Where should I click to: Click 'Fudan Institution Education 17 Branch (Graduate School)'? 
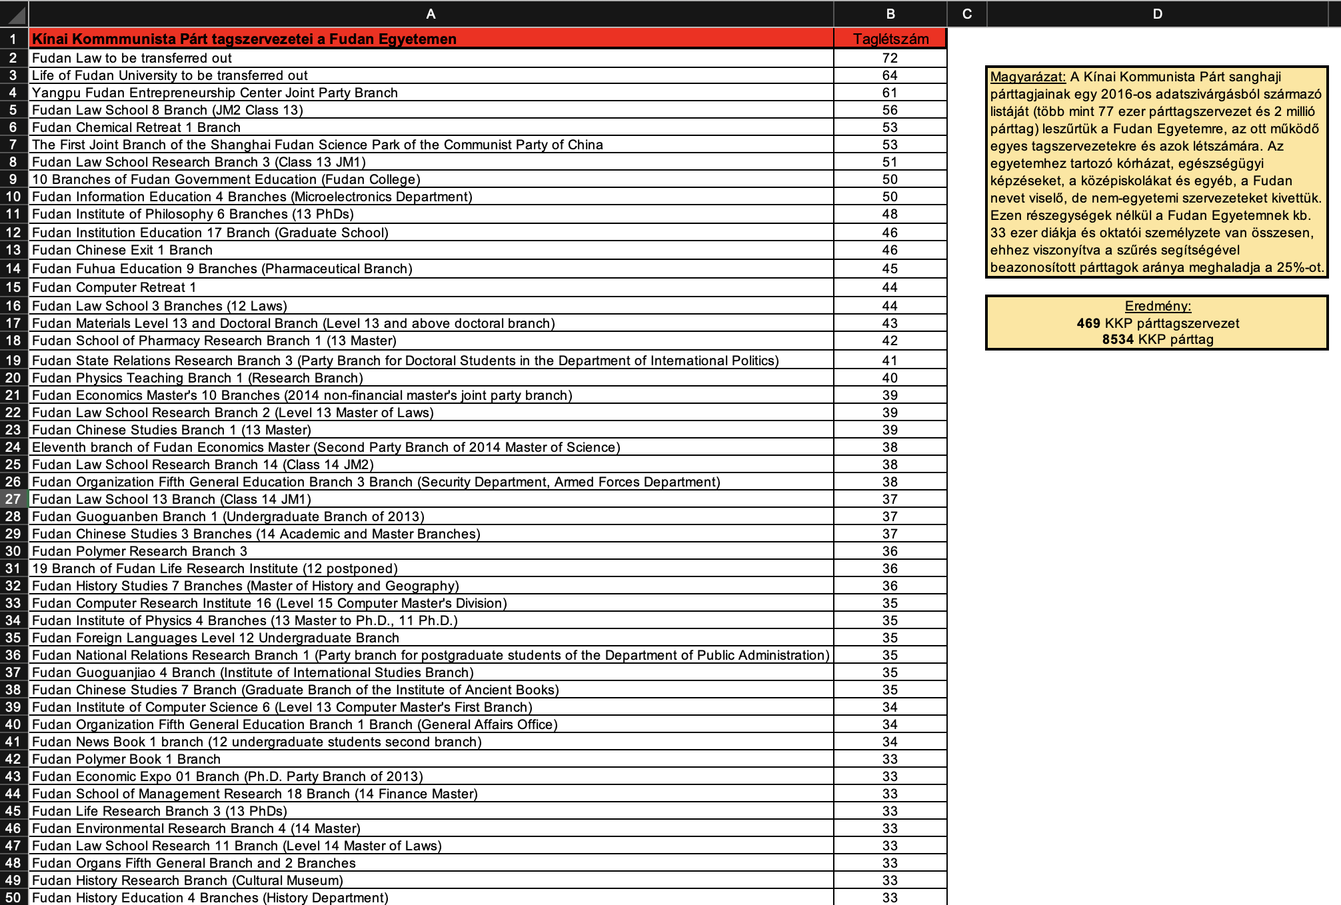pyautogui.click(x=431, y=233)
